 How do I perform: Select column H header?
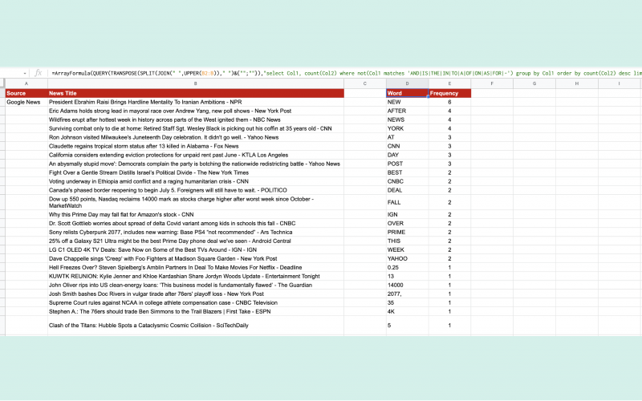point(577,83)
